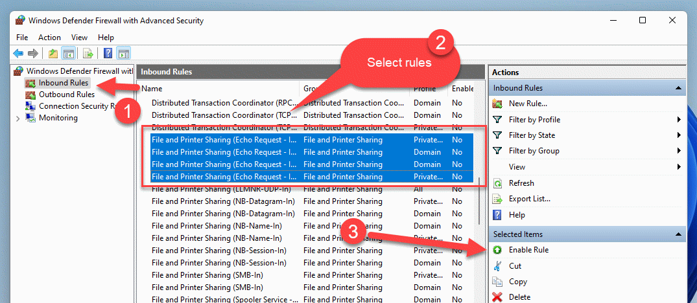Open the Action menu
This screenshot has width=697, height=303.
click(49, 38)
